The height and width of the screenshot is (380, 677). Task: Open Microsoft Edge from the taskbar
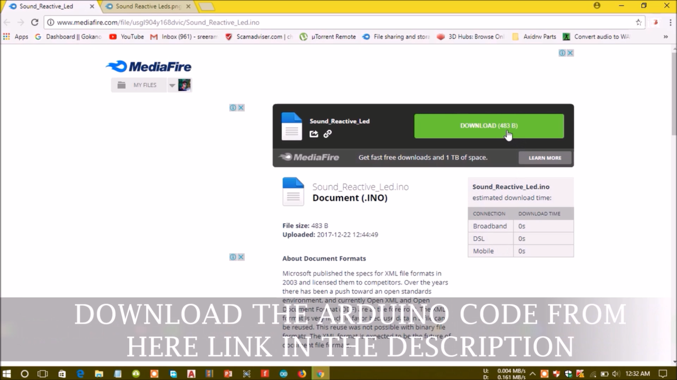tap(80, 374)
